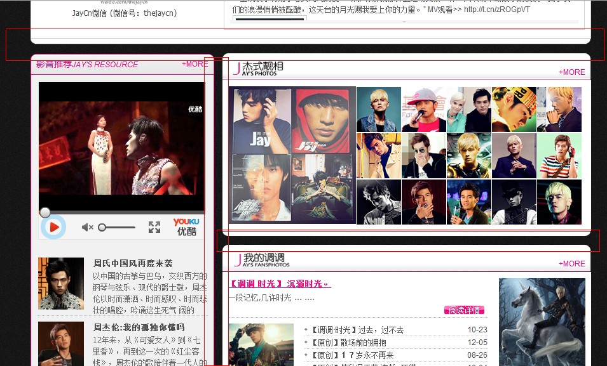607x366 pixels.
Task: Open the unicorn rider fan artwork
Action: coord(542,322)
